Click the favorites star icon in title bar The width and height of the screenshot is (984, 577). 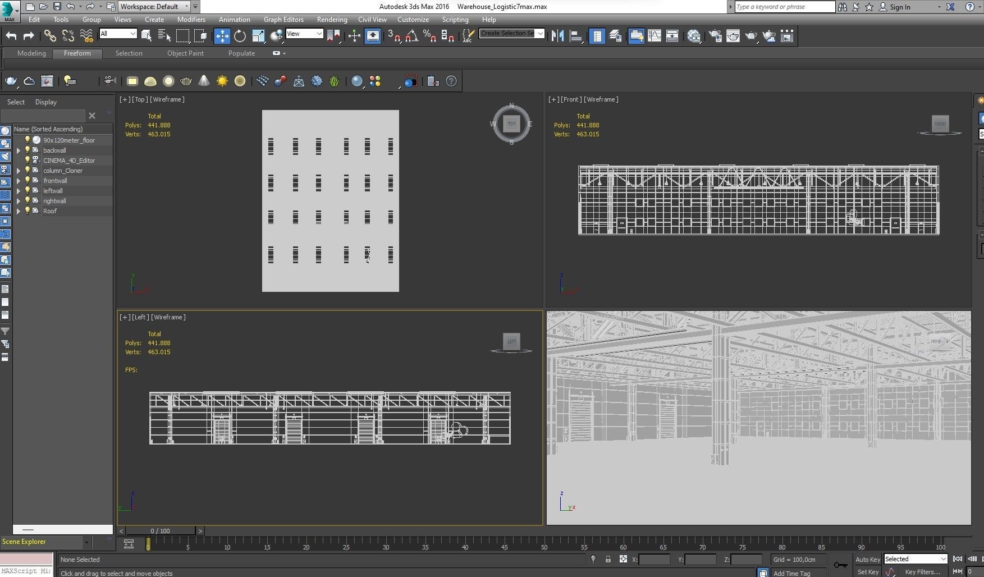[x=869, y=7]
